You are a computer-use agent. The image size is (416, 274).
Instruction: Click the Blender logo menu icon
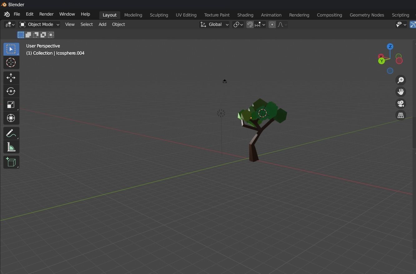coord(7,14)
